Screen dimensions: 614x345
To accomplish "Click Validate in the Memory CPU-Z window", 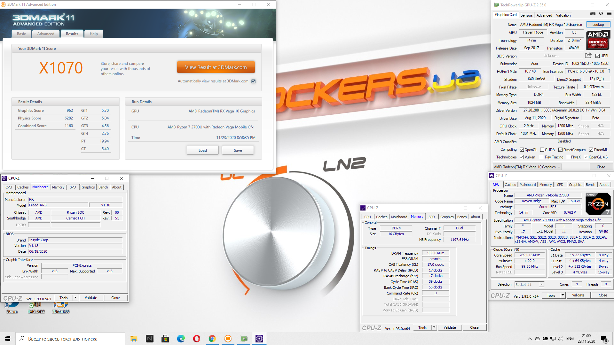I will pos(450,327).
